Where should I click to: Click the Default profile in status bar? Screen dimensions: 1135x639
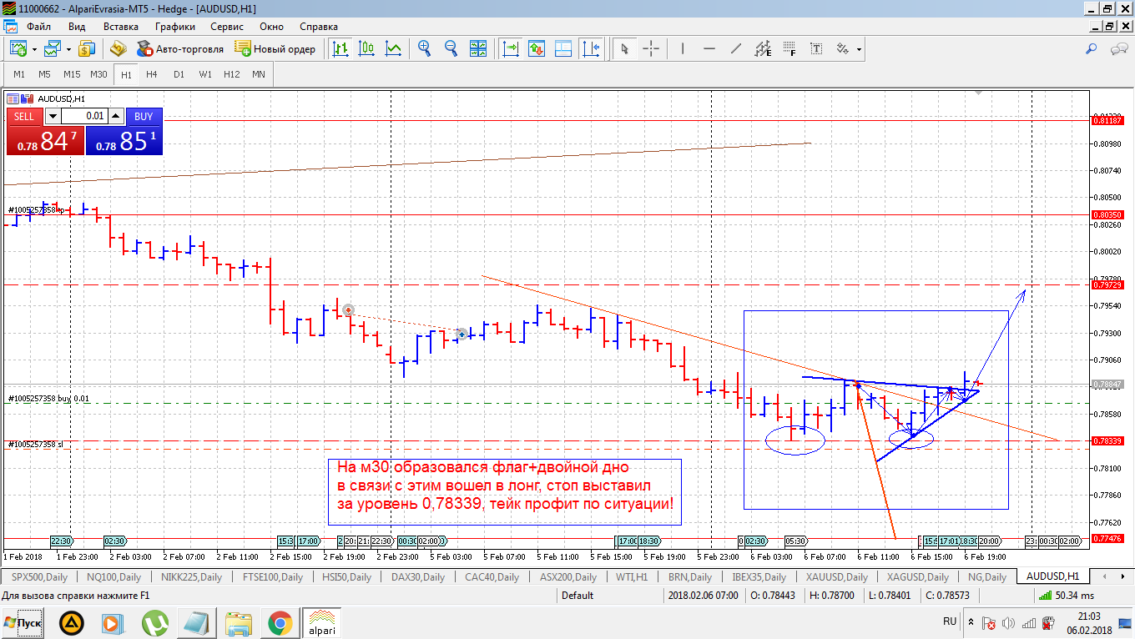[578, 595]
